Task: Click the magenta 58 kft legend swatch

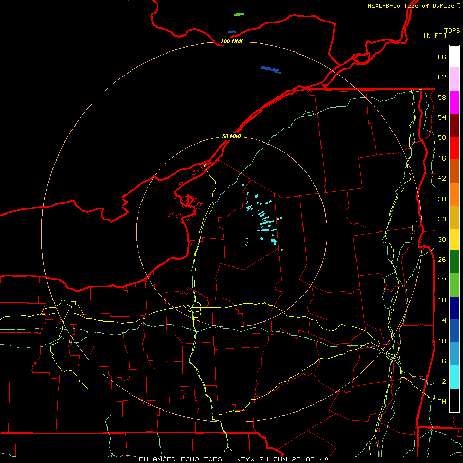Action: pos(454,102)
